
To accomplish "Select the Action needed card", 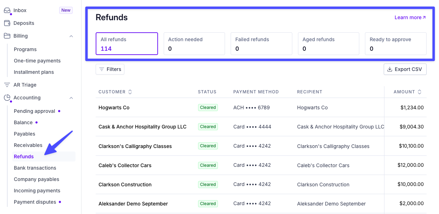I will (194, 44).
